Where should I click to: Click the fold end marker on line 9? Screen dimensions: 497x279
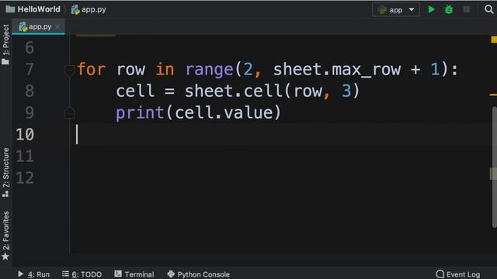pyautogui.click(x=69, y=113)
